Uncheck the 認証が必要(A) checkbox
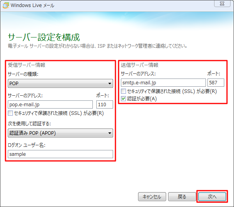 tap(123, 99)
